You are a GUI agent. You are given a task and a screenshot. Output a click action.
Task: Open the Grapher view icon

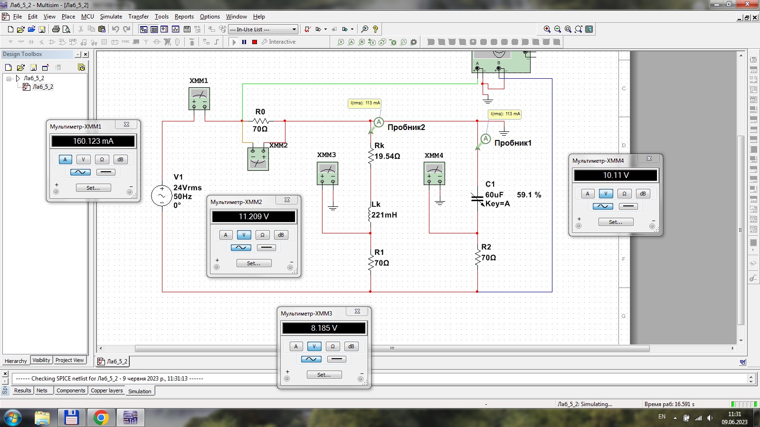(175, 29)
